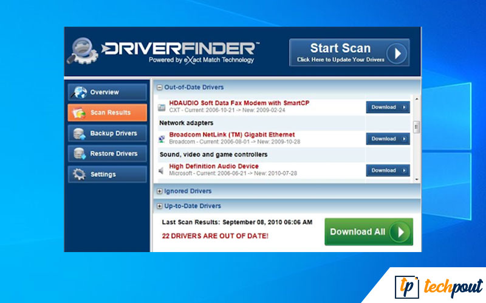Click the Backup Drivers disk icon
The image size is (486, 303).
pyautogui.click(x=80, y=133)
